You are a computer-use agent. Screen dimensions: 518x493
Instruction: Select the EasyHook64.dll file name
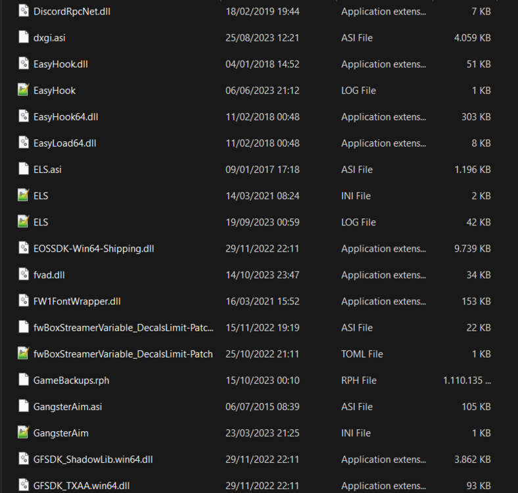(66, 117)
